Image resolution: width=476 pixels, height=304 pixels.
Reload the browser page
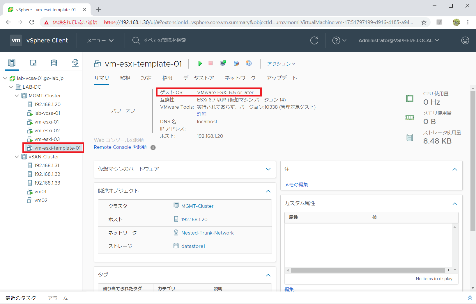click(32, 22)
